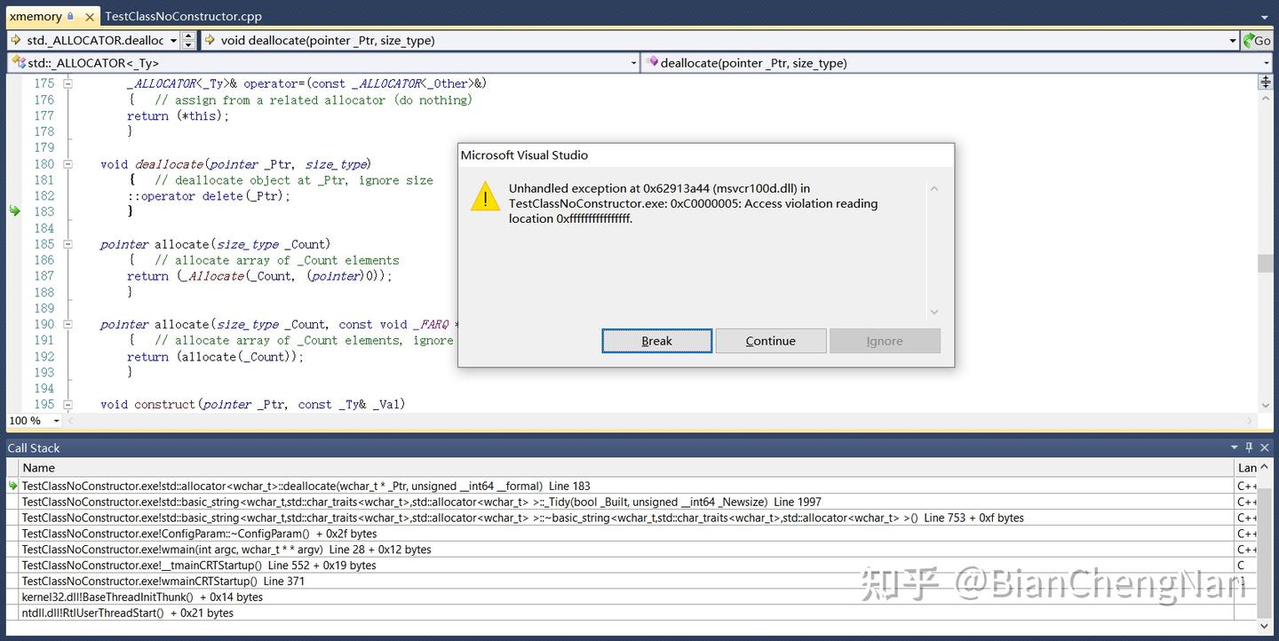This screenshot has width=1279, height=641.
Task: Click the code line '::operator delete(_Ptr);'
Action: 209,196
